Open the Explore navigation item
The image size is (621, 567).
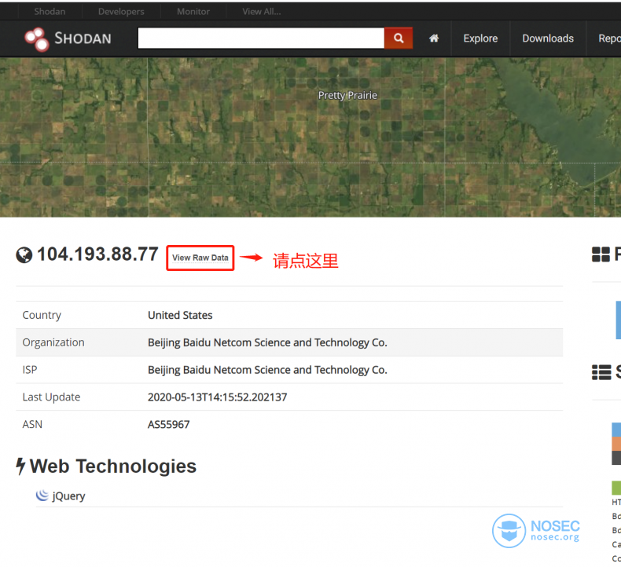coord(480,38)
